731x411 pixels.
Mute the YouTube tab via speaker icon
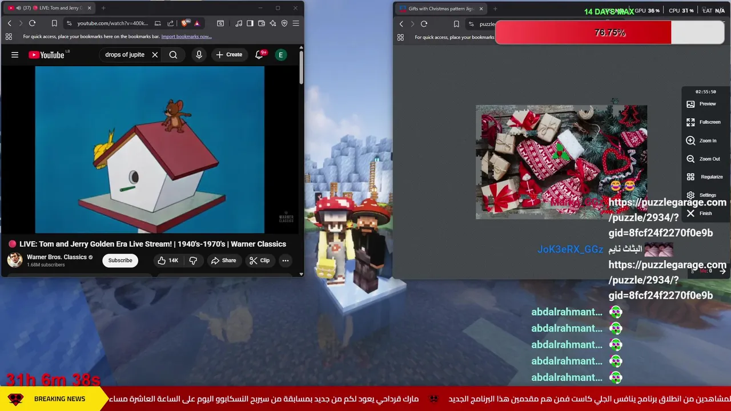(x=18, y=8)
